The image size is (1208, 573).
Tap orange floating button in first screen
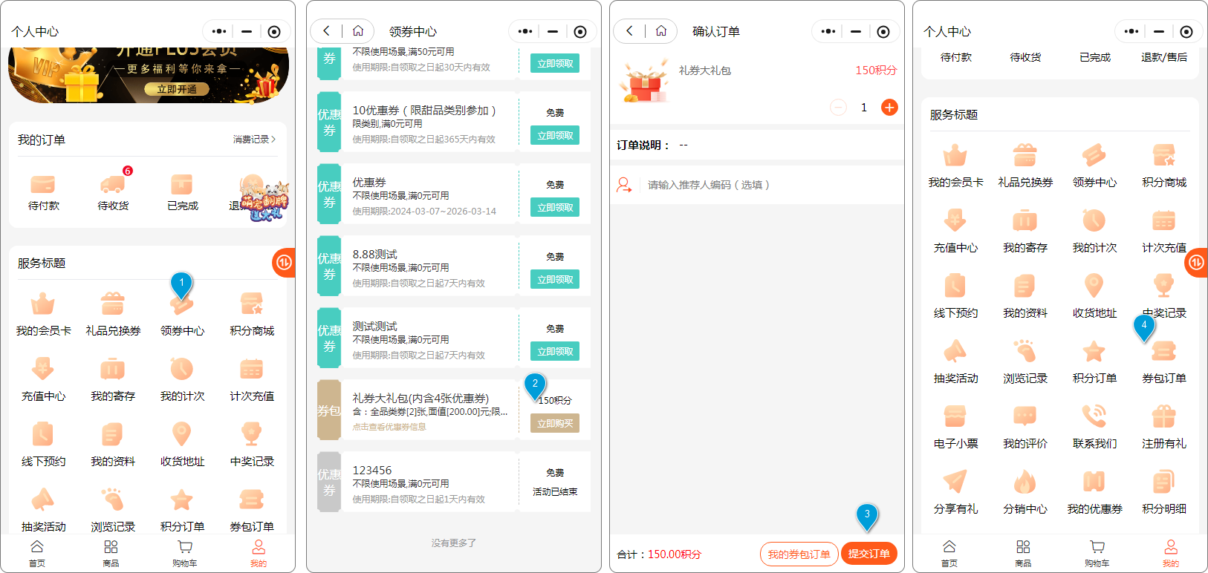[x=284, y=262]
